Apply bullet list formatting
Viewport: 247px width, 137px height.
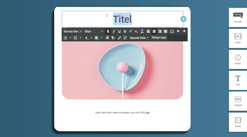(75, 38)
